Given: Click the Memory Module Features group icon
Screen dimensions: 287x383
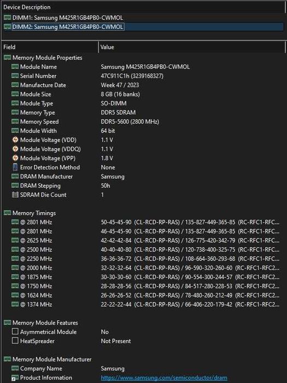Looking at the screenshot, I should tap(7, 322).
